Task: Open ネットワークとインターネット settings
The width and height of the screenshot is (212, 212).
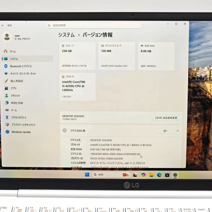Action: point(27,73)
